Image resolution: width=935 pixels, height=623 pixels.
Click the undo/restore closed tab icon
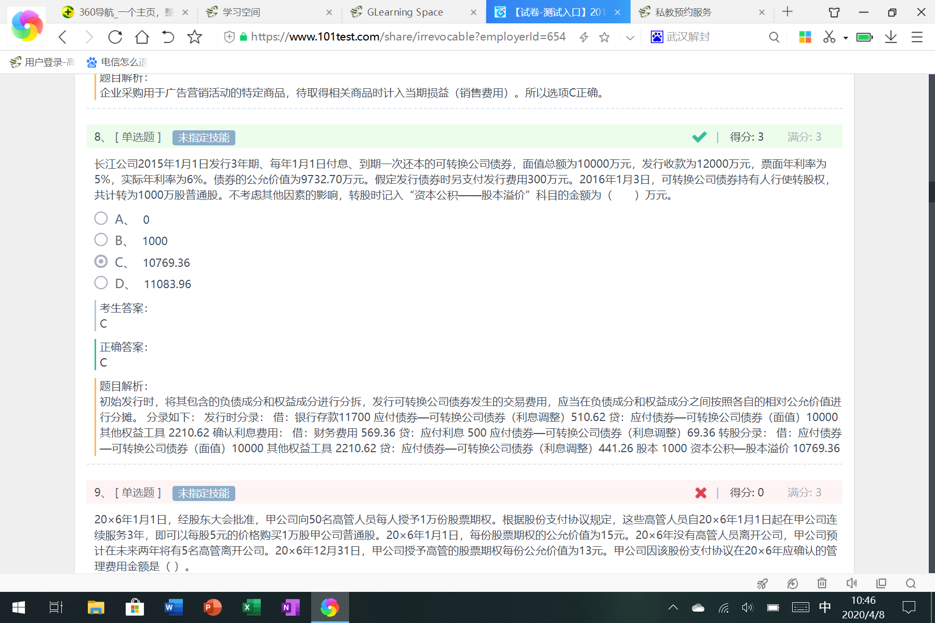(168, 37)
